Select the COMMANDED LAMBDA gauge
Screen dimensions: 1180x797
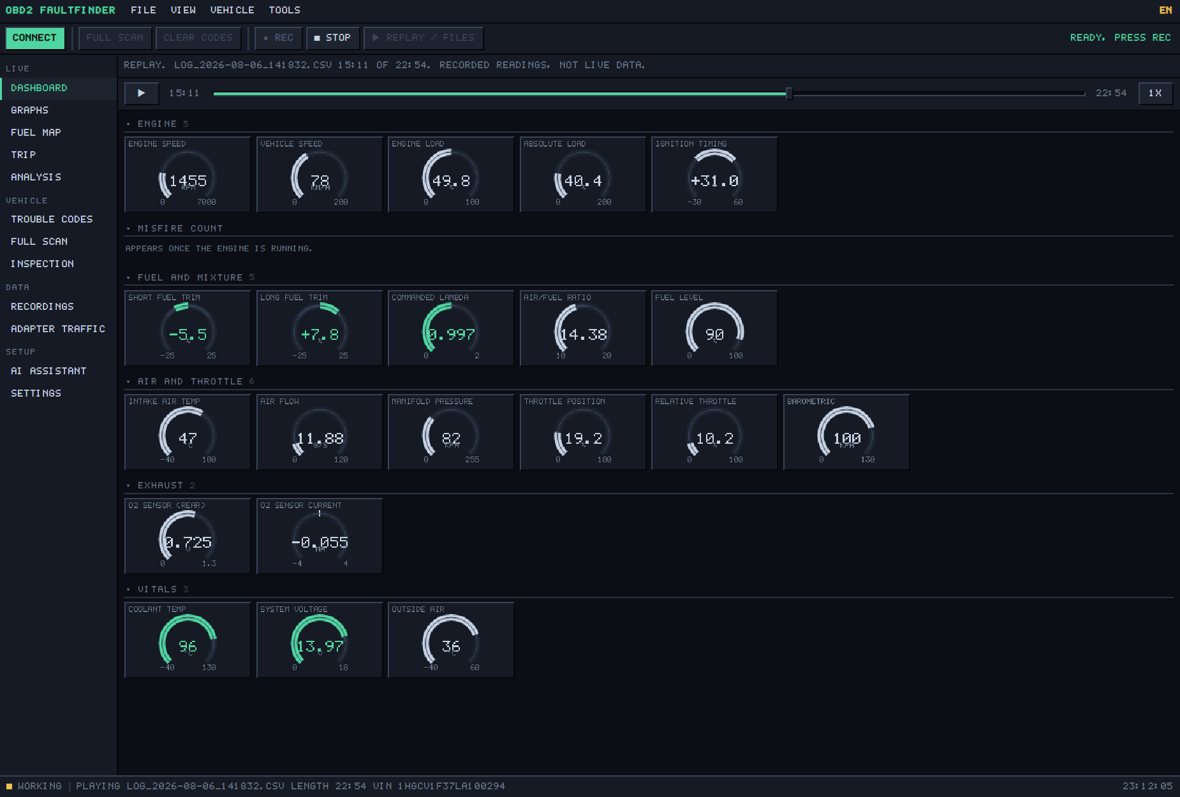pyautogui.click(x=451, y=328)
